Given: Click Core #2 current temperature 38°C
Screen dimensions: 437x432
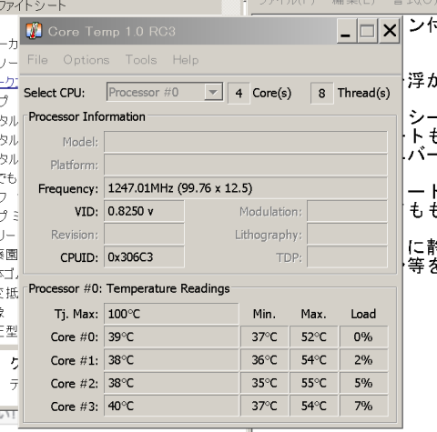Looking at the screenshot, I should pos(171,383).
